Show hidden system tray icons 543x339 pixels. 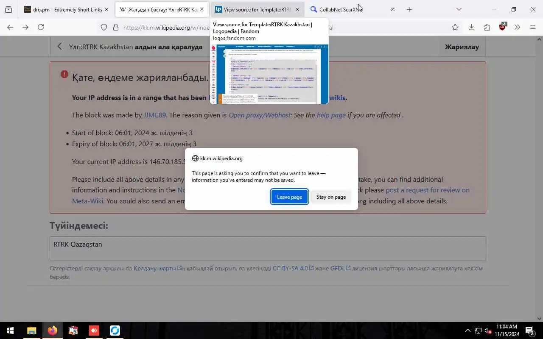click(467, 331)
